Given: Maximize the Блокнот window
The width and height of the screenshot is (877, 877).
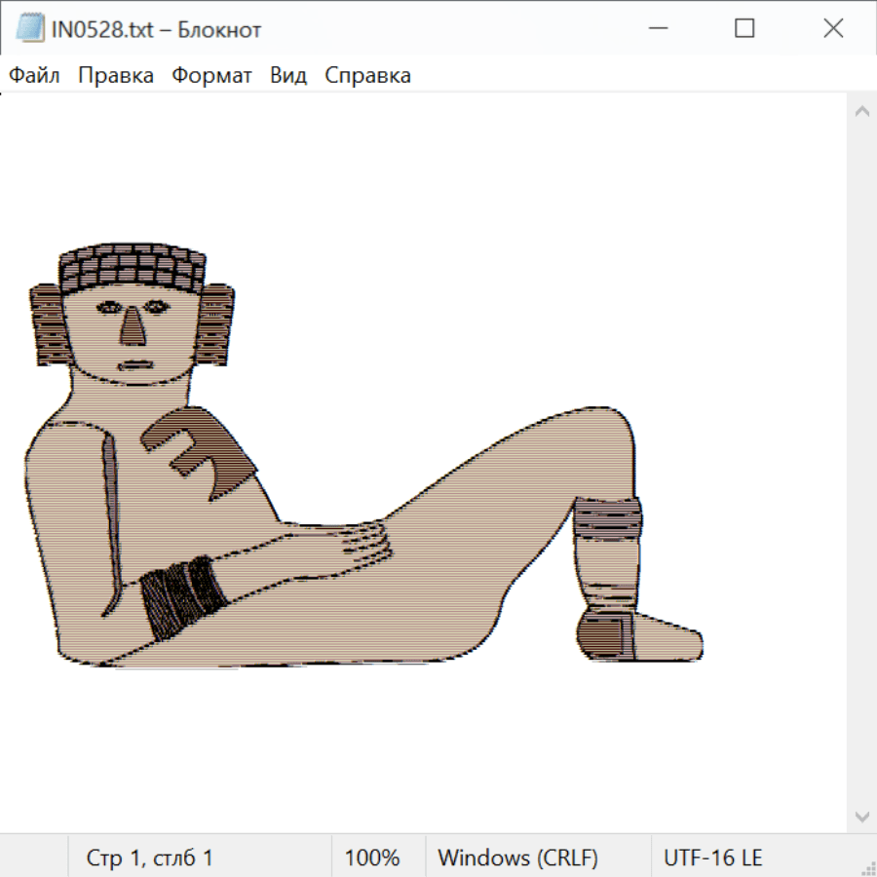Looking at the screenshot, I should coord(744,29).
